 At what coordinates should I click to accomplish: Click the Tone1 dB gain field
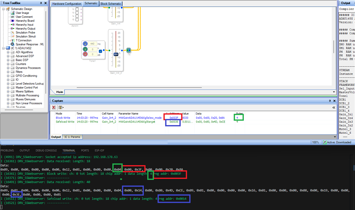(92, 54)
